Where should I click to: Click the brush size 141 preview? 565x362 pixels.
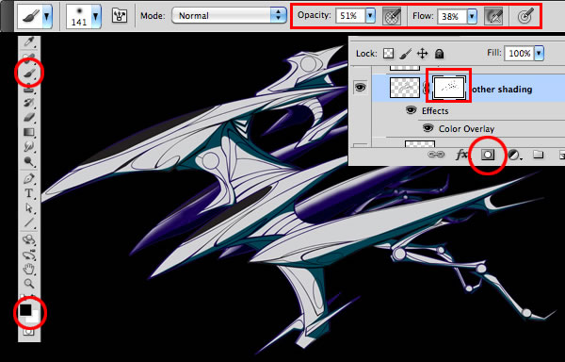(79, 17)
